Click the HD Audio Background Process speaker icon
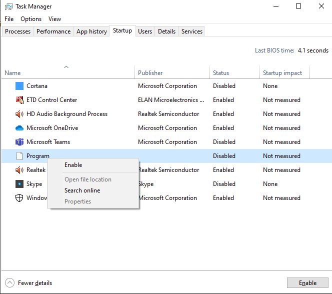This screenshot has height=294, width=332. tap(19, 114)
